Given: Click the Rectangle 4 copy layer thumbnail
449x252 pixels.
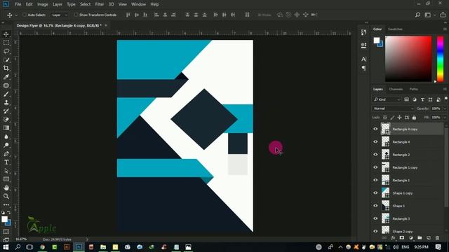Looking at the screenshot, I should pos(385,129).
